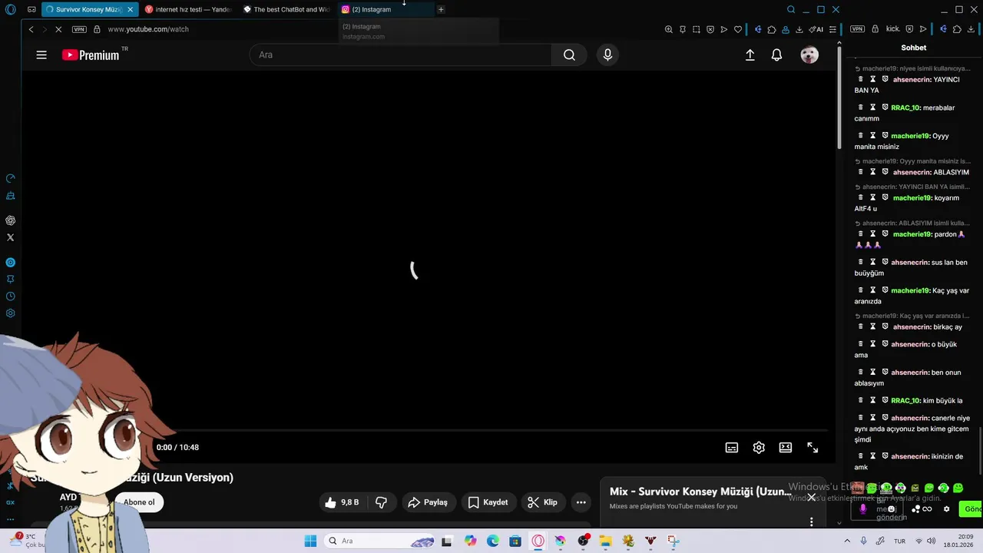
Task: Click the Paylaş share button
Action: point(428,502)
